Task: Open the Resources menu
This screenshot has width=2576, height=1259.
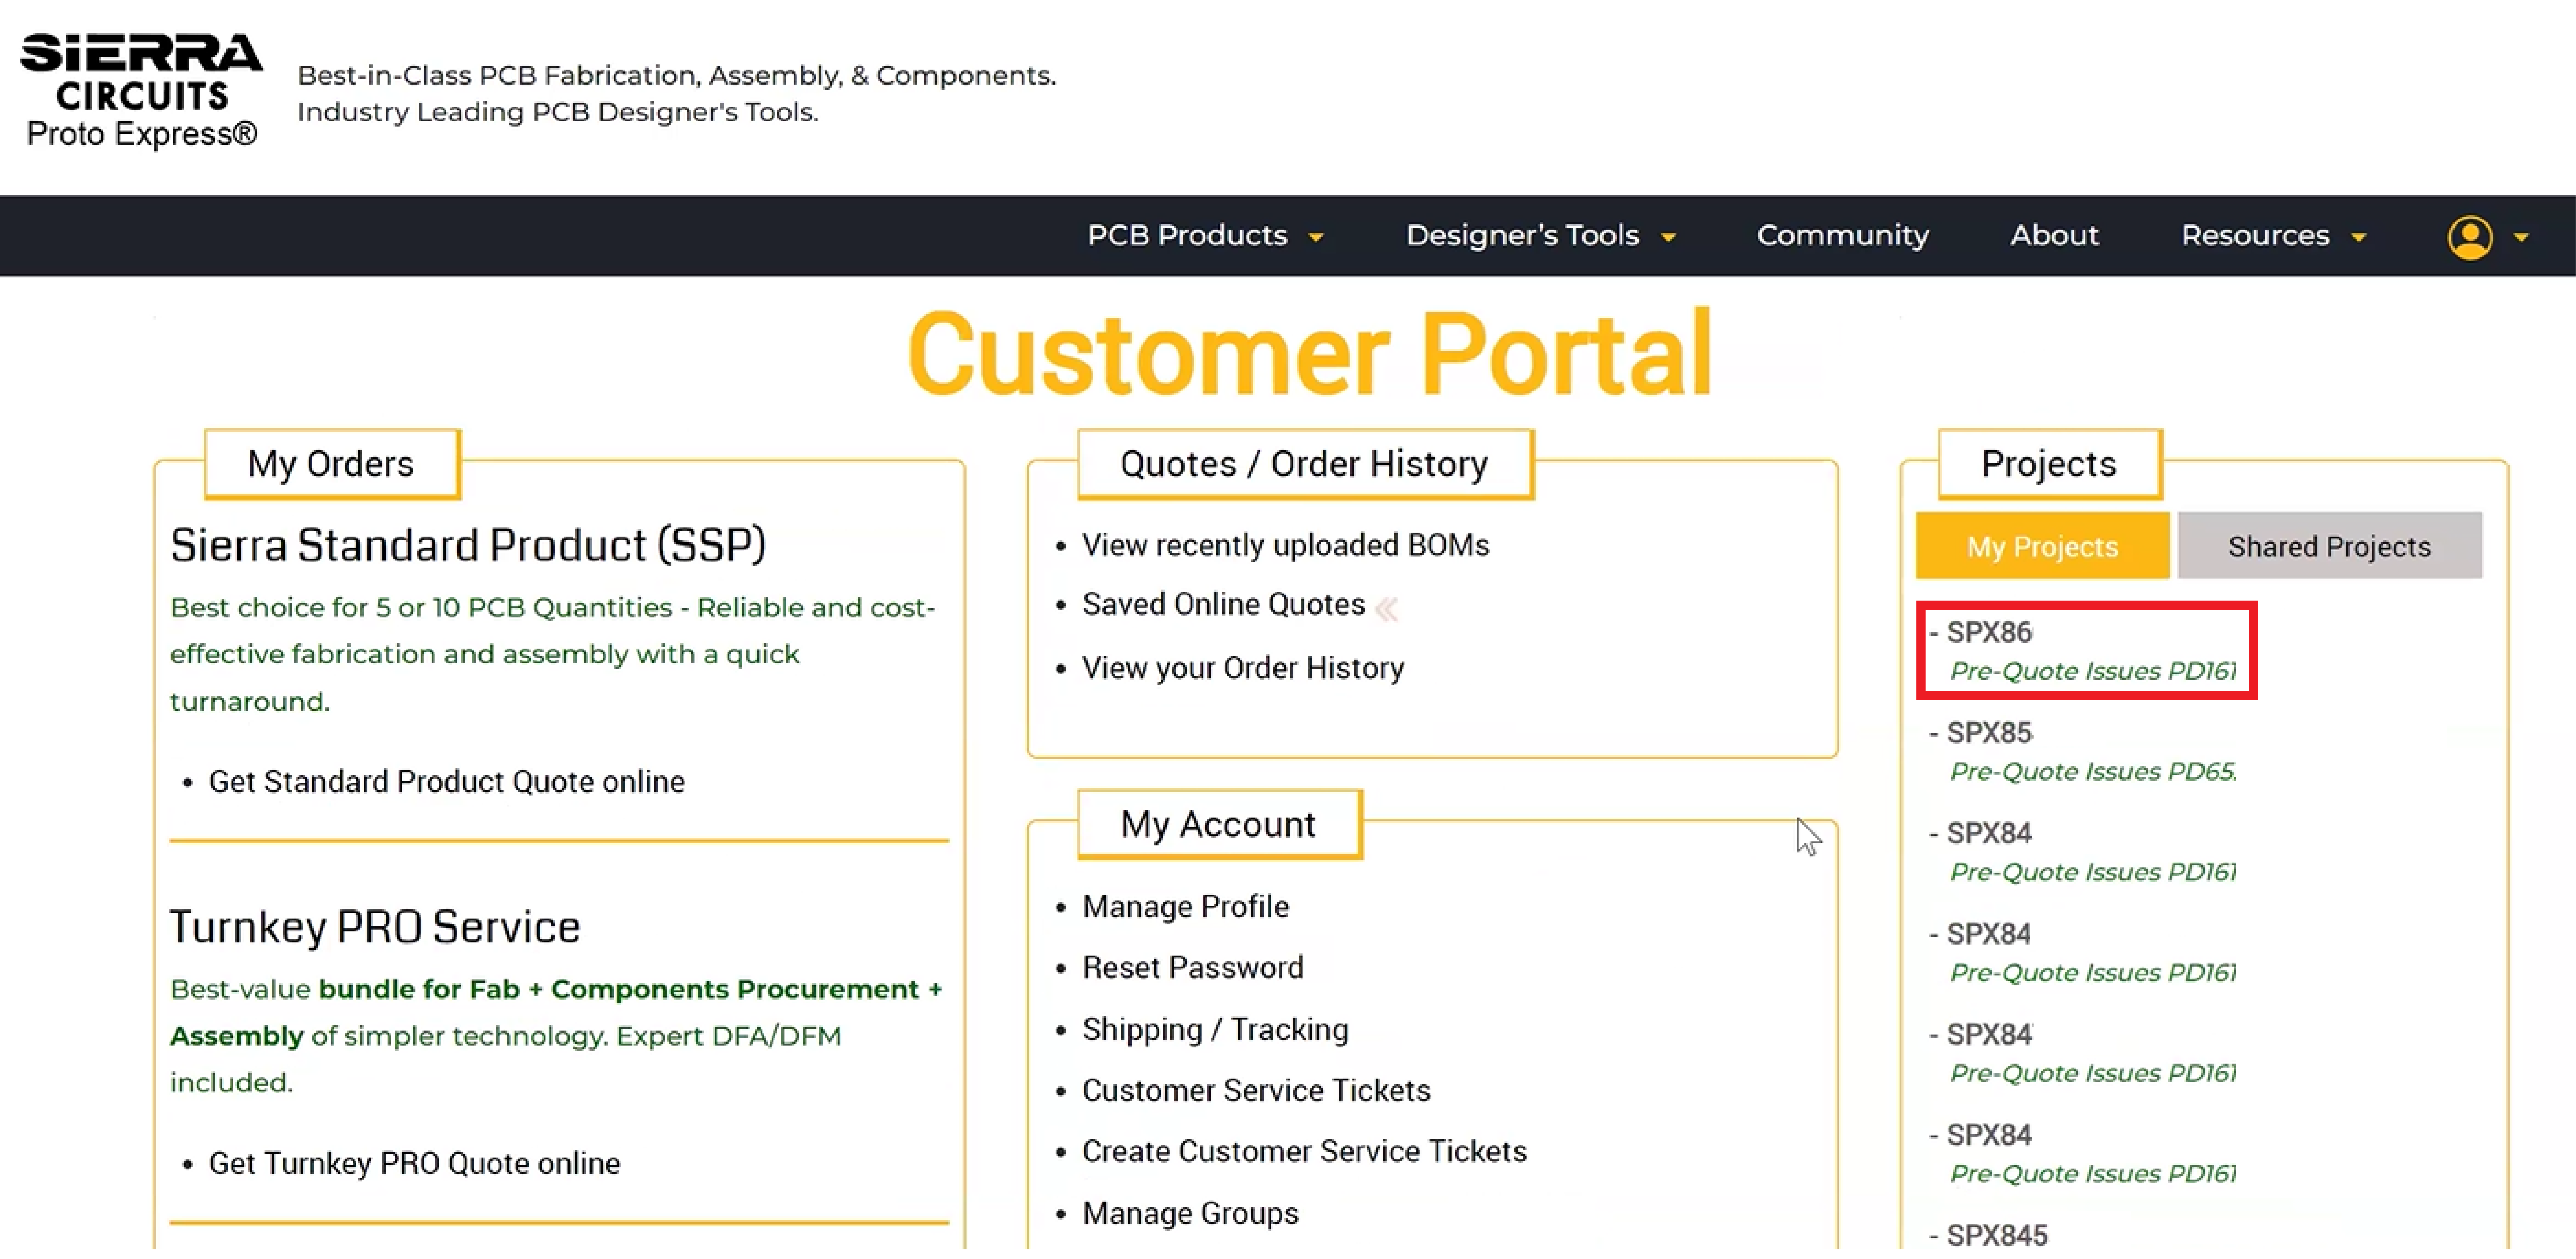Action: click(2255, 235)
